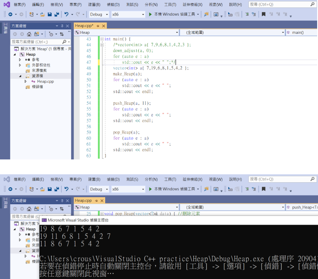Open 延伸模組(X) menu in top window

pyautogui.click(x=192, y=4)
